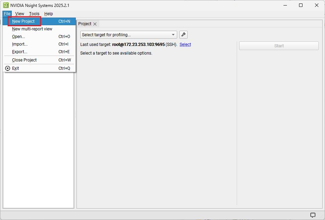This screenshot has width=325, height=220.
Task: Open the Help menu
Action: pyautogui.click(x=48, y=14)
